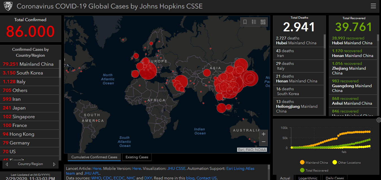The width and height of the screenshot is (381, 180).
Task: Open the 'blog' link
Action: point(190,178)
